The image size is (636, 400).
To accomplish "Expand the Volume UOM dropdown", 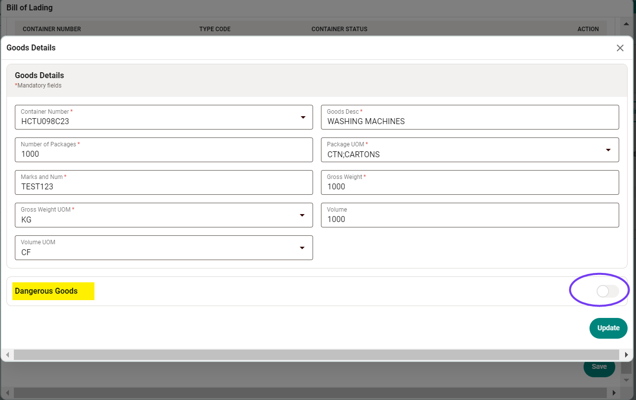I will click(x=303, y=248).
